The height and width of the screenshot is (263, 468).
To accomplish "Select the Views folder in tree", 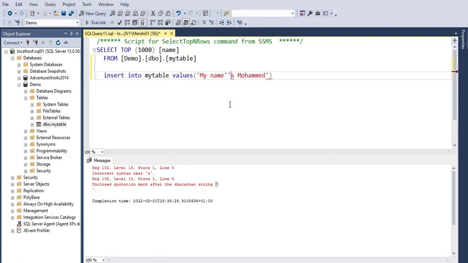I will click(x=41, y=131).
